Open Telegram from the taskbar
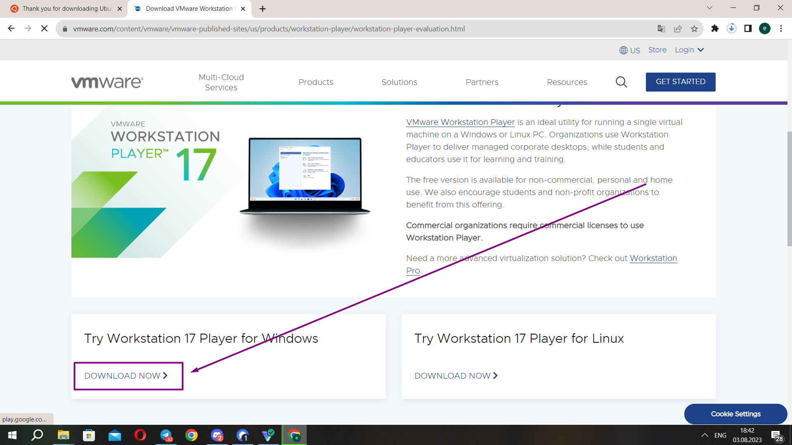The image size is (792, 445). pyautogui.click(x=166, y=435)
